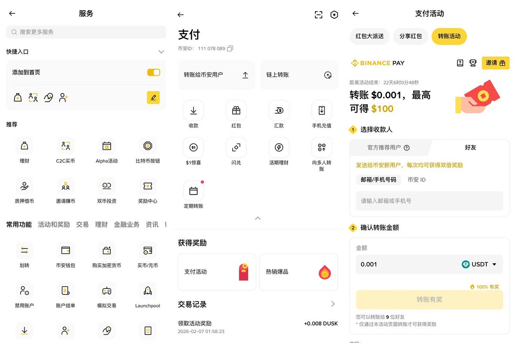Screen dimensions: 515x343
Task: Open the Launchpool rocket icon
Action: [148, 291]
